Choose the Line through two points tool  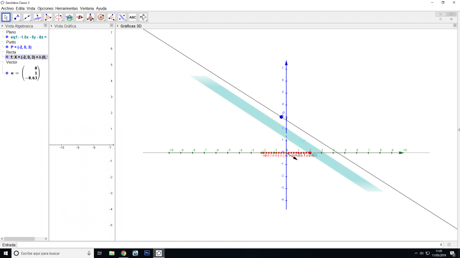(x=27, y=17)
